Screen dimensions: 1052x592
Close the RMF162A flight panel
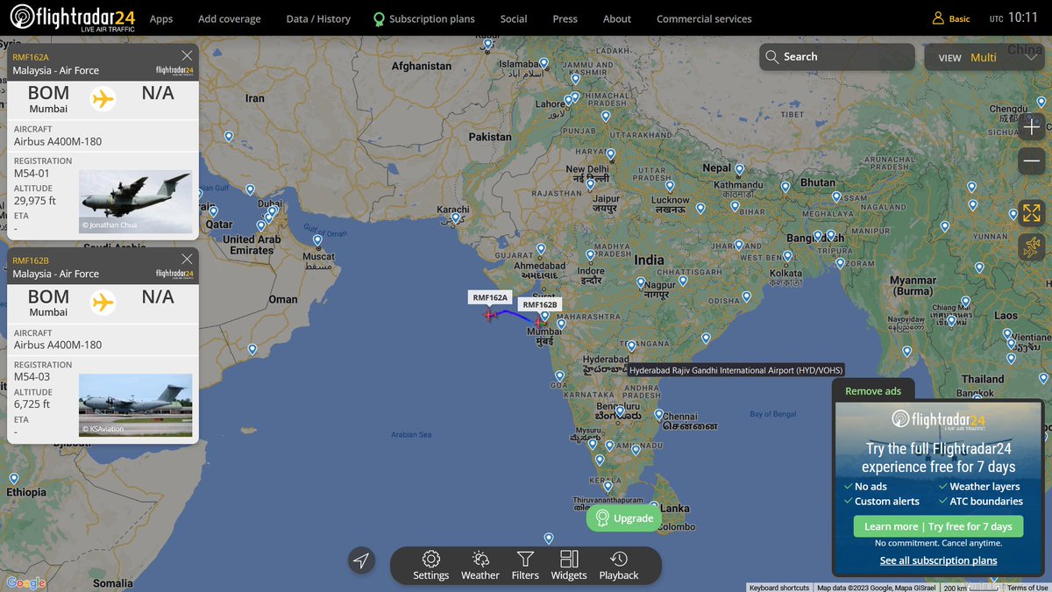187,55
